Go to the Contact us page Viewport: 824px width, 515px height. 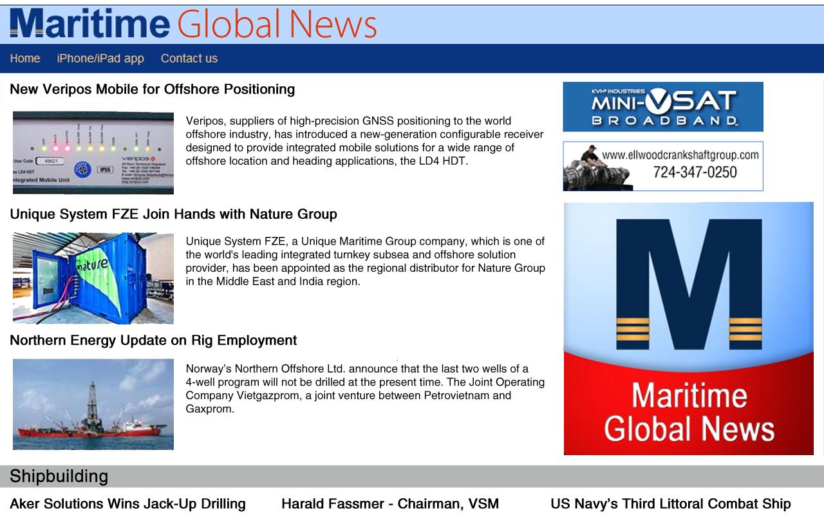point(189,59)
